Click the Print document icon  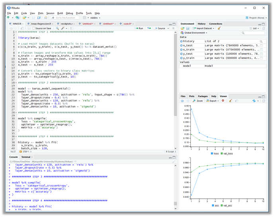click(x=46, y=18)
